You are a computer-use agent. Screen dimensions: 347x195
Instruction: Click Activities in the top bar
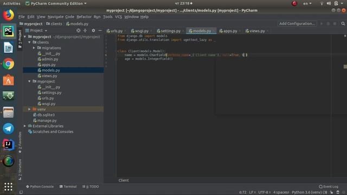(11, 4)
